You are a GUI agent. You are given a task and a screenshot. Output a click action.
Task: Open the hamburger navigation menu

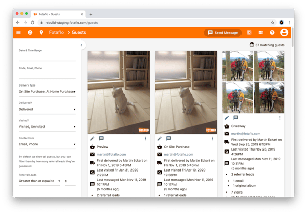18,33
